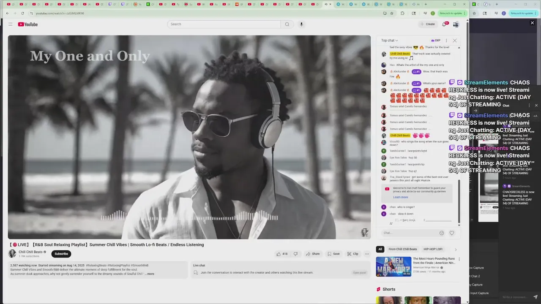Click Learn more in chat guidelines notice
The image size is (541, 304).
(400, 197)
